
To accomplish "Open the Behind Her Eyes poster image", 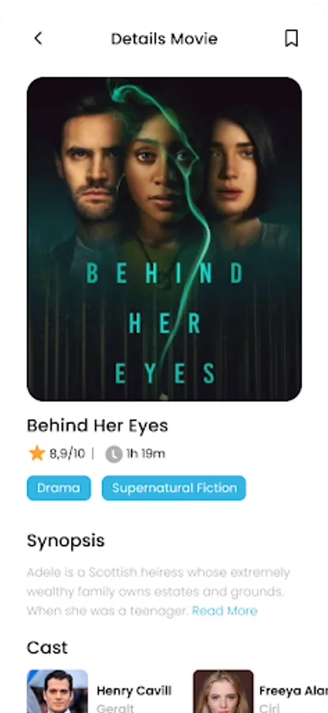I will (x=164, y=238).
